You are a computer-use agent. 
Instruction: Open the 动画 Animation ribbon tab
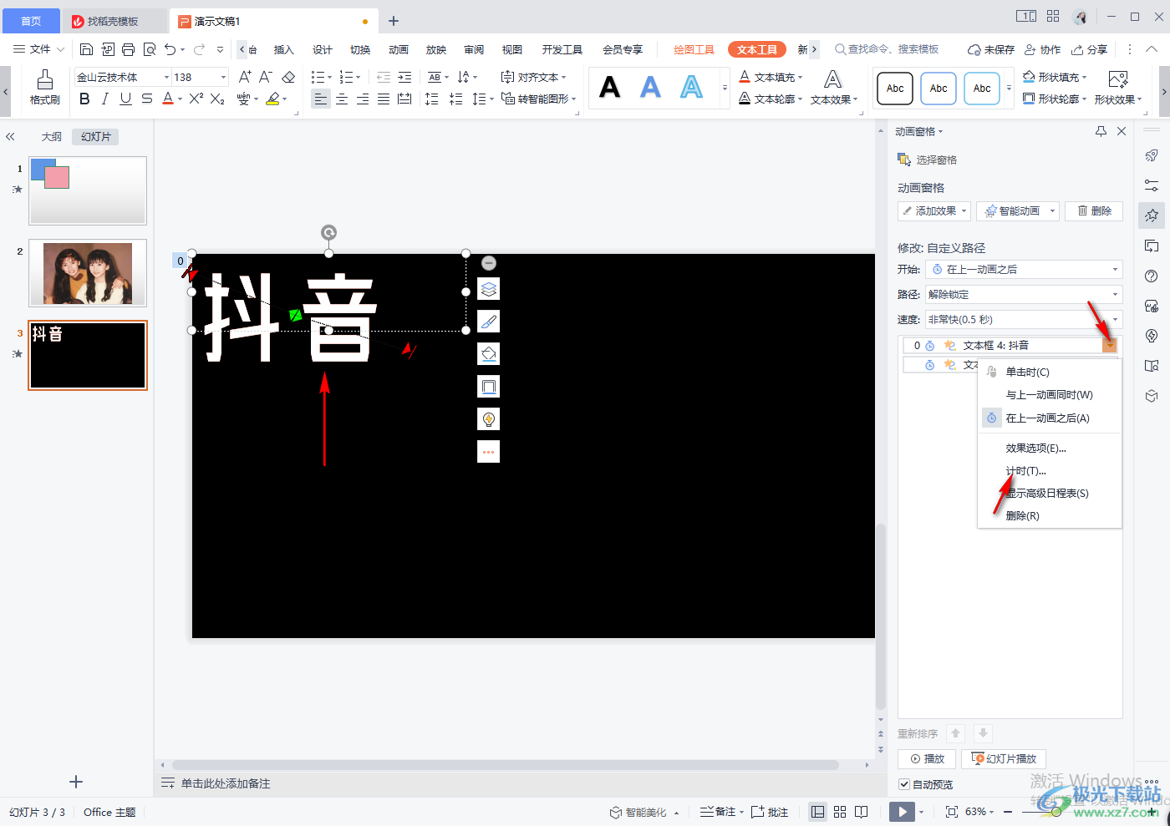[x=399, y=49]
